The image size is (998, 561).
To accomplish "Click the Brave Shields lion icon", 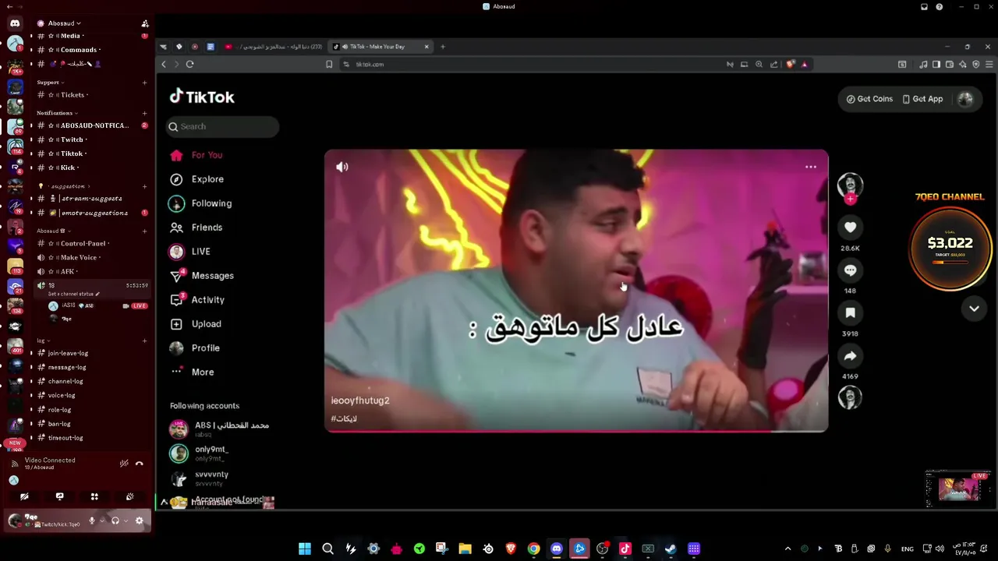I will tap(790, 65).
